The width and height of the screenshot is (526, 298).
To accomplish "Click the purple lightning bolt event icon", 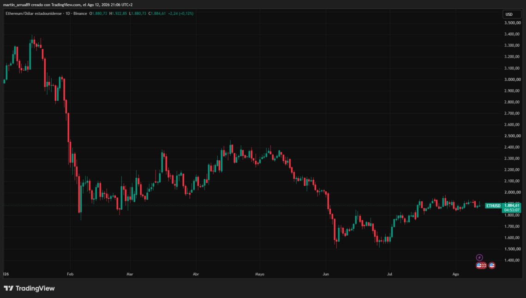I will 479,258.
